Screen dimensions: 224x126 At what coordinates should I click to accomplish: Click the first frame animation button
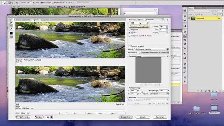[150, 103]
